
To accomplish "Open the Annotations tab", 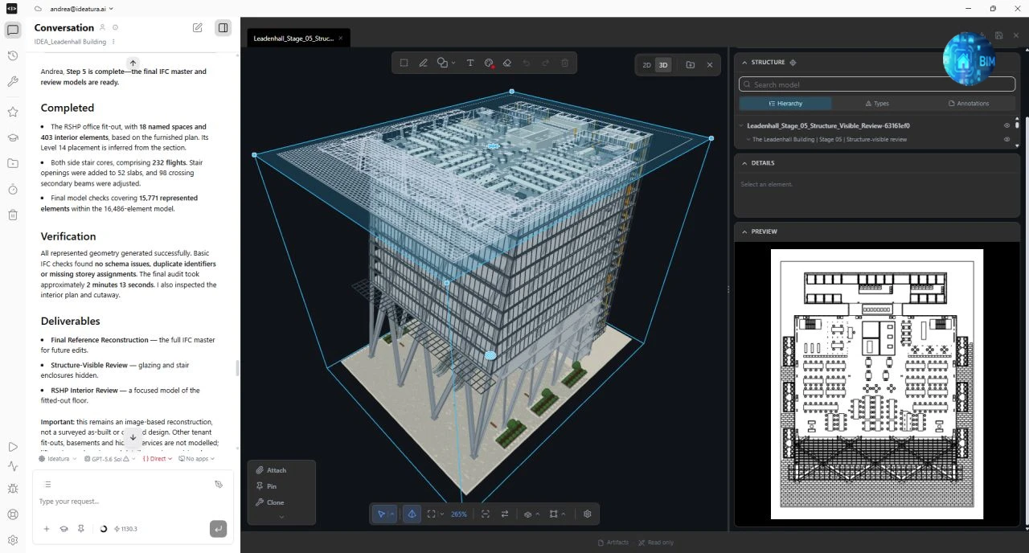I will point(969,104).
